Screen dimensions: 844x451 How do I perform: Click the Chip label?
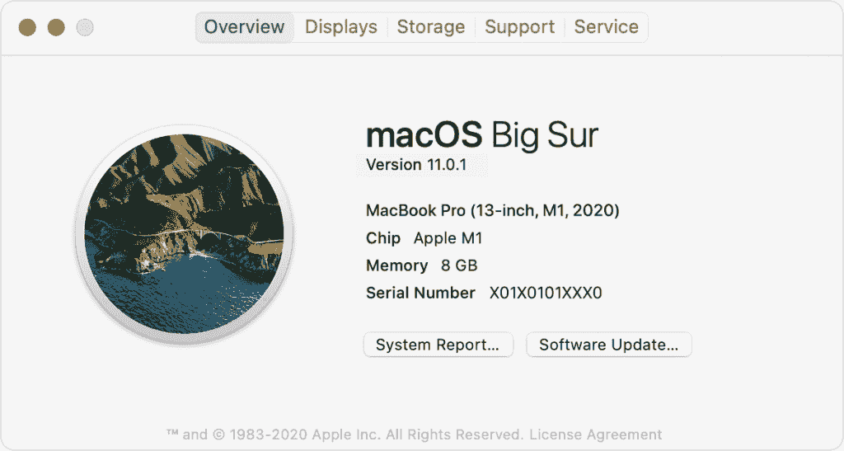click(382, 238)
